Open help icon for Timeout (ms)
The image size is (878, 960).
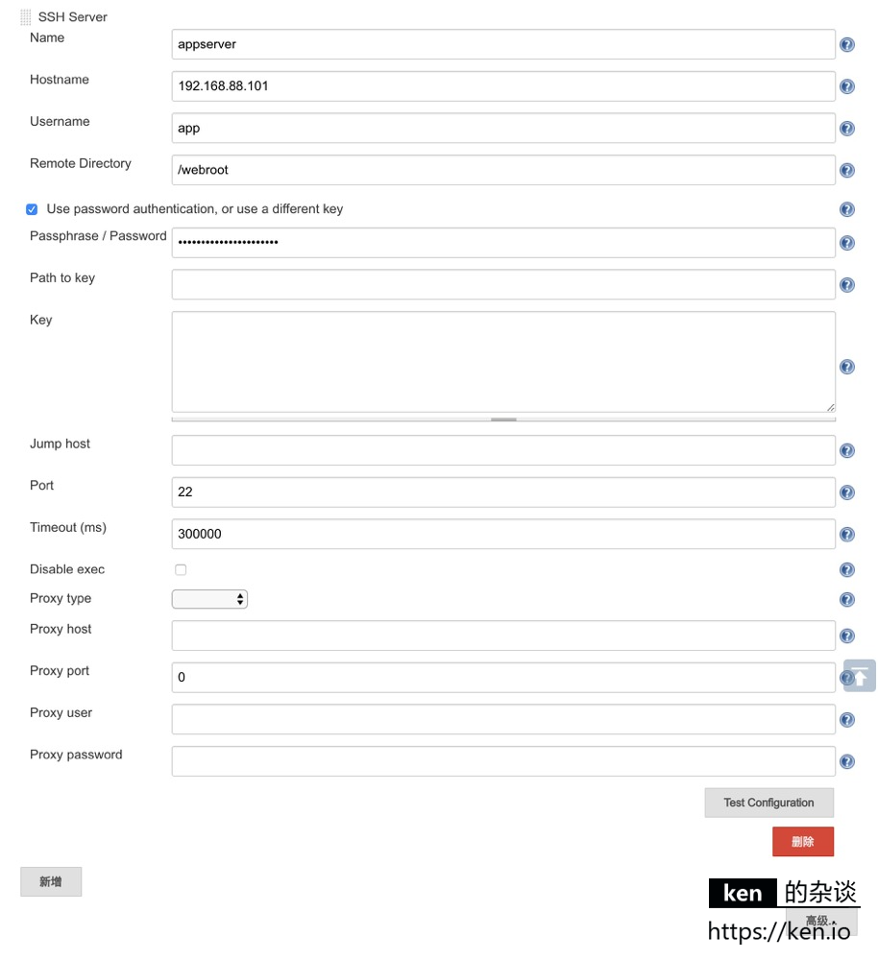[846, 535]
